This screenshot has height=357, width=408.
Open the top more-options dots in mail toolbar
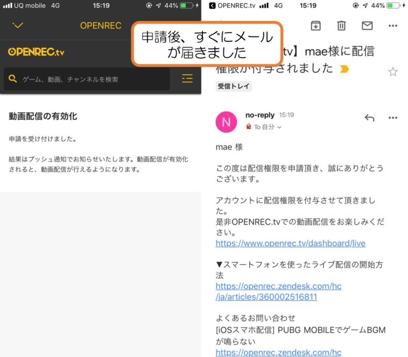coord(392,26)
